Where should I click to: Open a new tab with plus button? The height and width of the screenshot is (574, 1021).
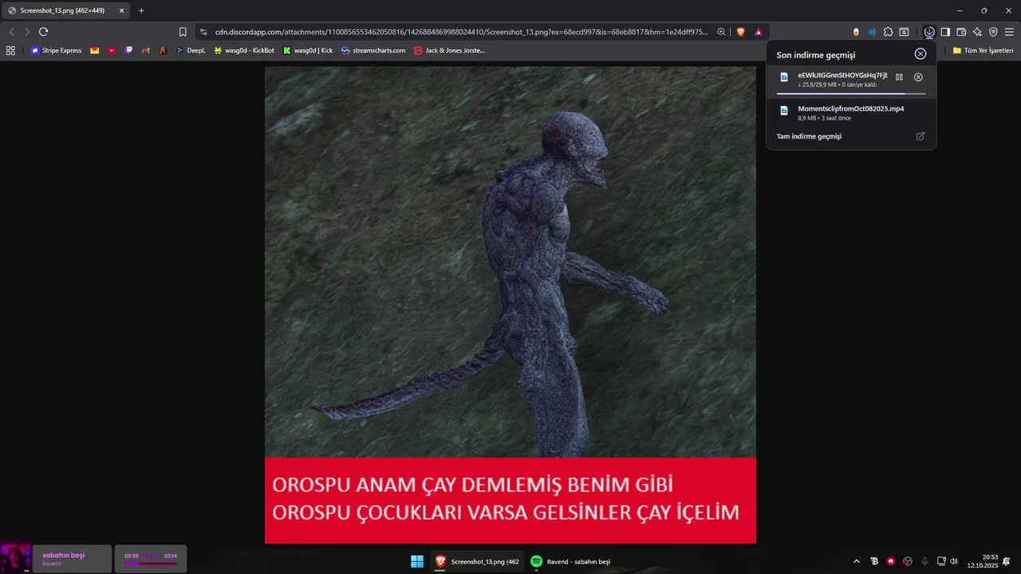pyautogui.click(x=141, y=10)
